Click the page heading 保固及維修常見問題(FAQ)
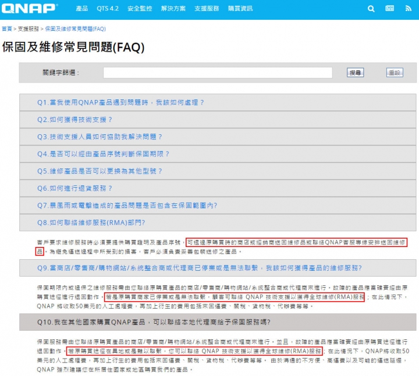The width and height of the screenshot is (419, 376). pyautogui.click(x=73, y=47)
